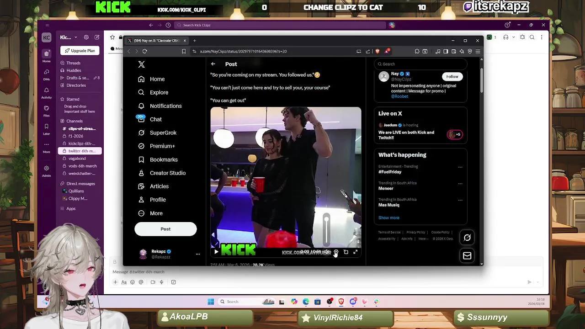Open Articles in X sidebar
The height and width of the screenshot is (329, 585).
tap(153, 186)
